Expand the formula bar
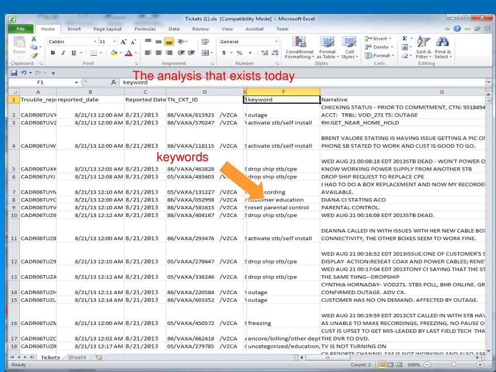 (489, 82)
